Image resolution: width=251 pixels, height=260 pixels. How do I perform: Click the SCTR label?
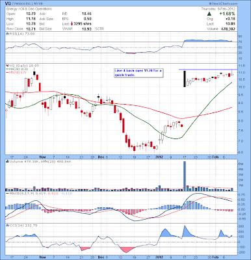(99, 29)
